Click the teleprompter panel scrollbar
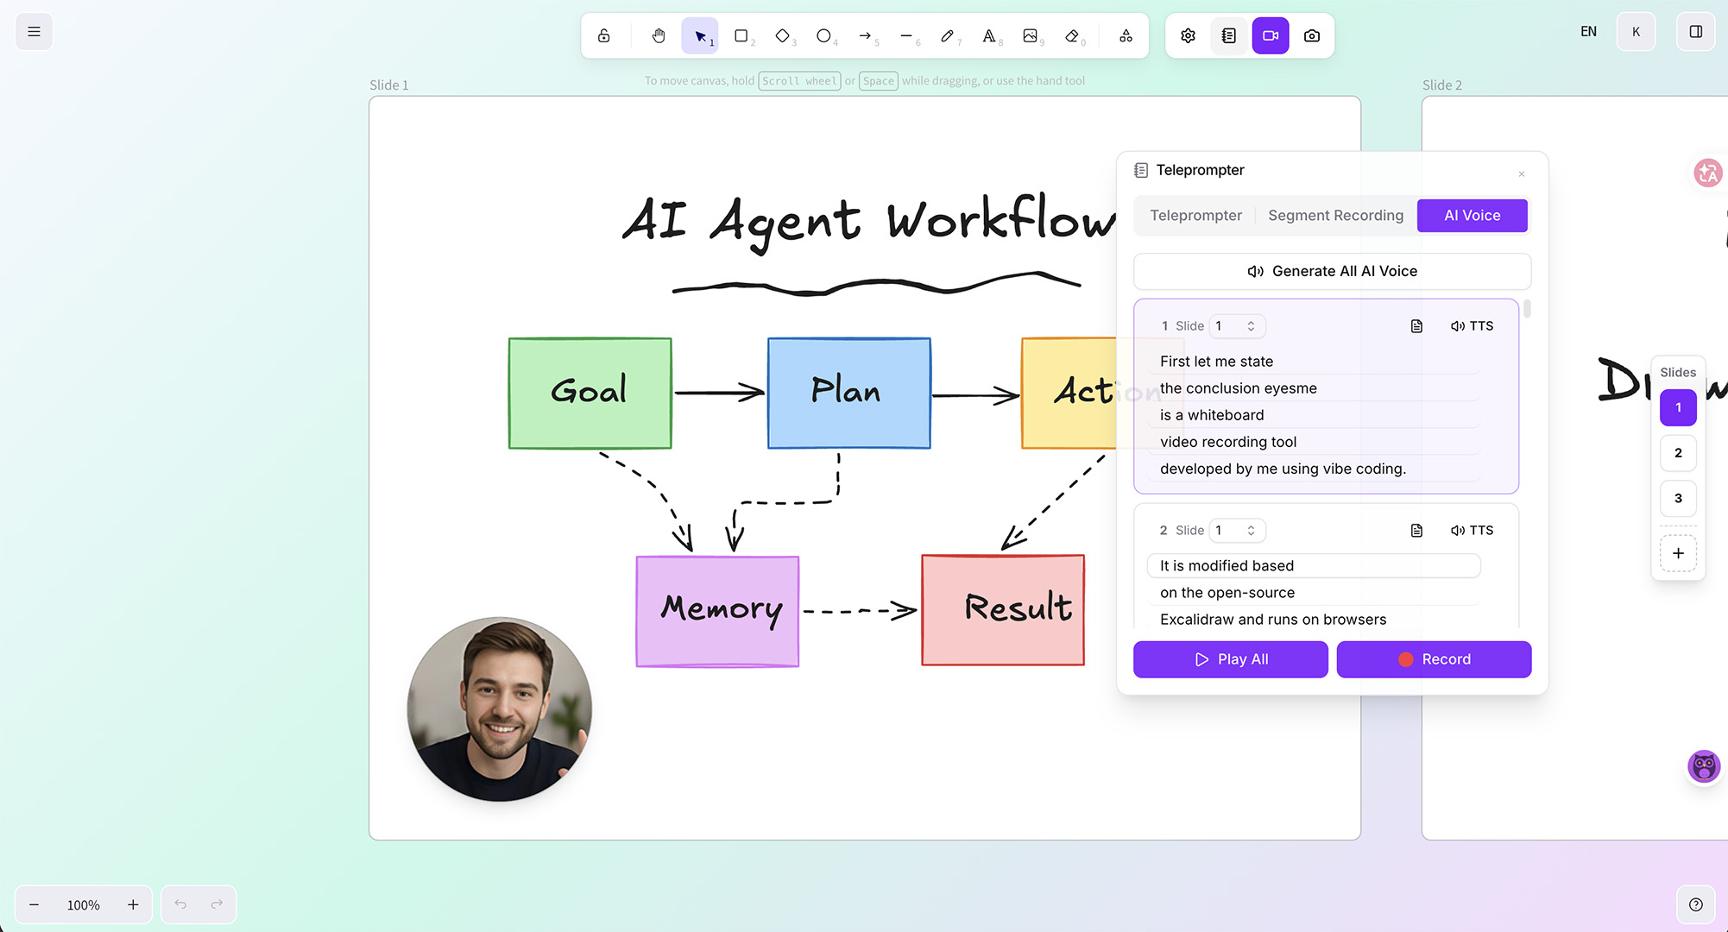Image resolution: width=1728 pixels, height=932 pixels. click(x=1527, y=308)
